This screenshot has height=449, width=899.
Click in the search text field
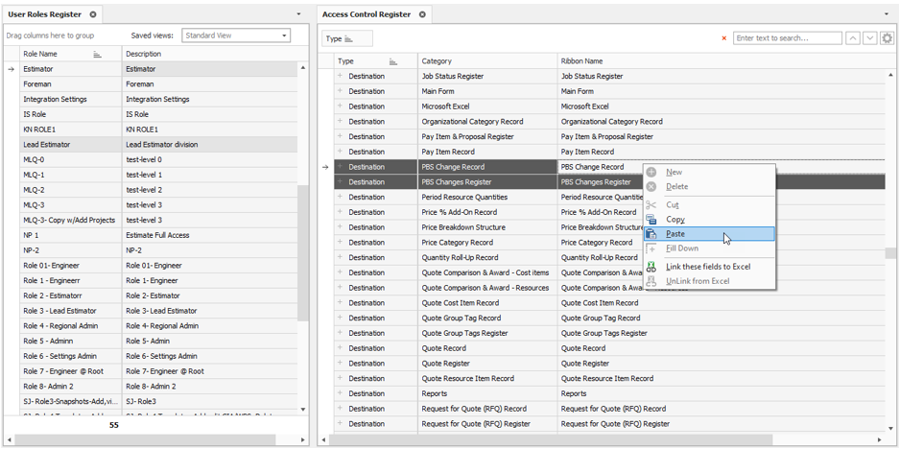pyautogui.click(x=787, y=38)
